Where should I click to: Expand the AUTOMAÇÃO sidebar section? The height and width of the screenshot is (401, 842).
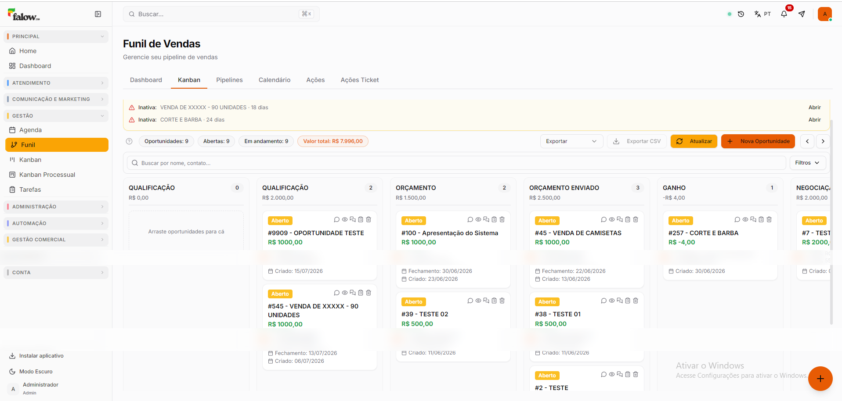[56, 223]
